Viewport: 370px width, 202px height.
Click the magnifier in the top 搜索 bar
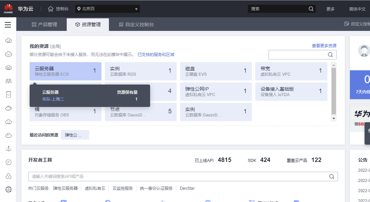pos(311,9)
